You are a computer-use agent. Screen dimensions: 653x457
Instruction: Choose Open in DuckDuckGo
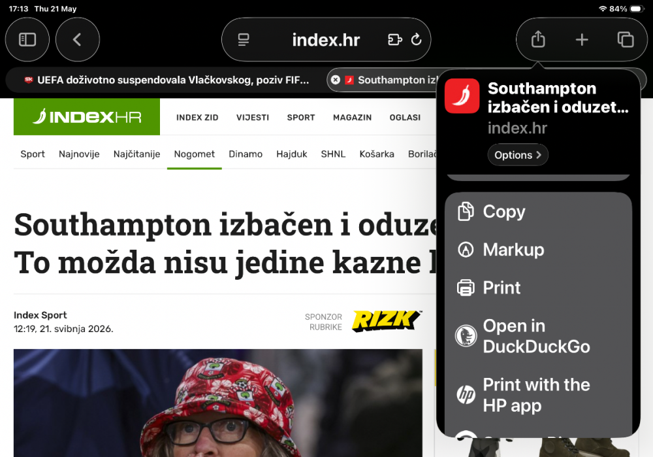[x=538, y=336]
